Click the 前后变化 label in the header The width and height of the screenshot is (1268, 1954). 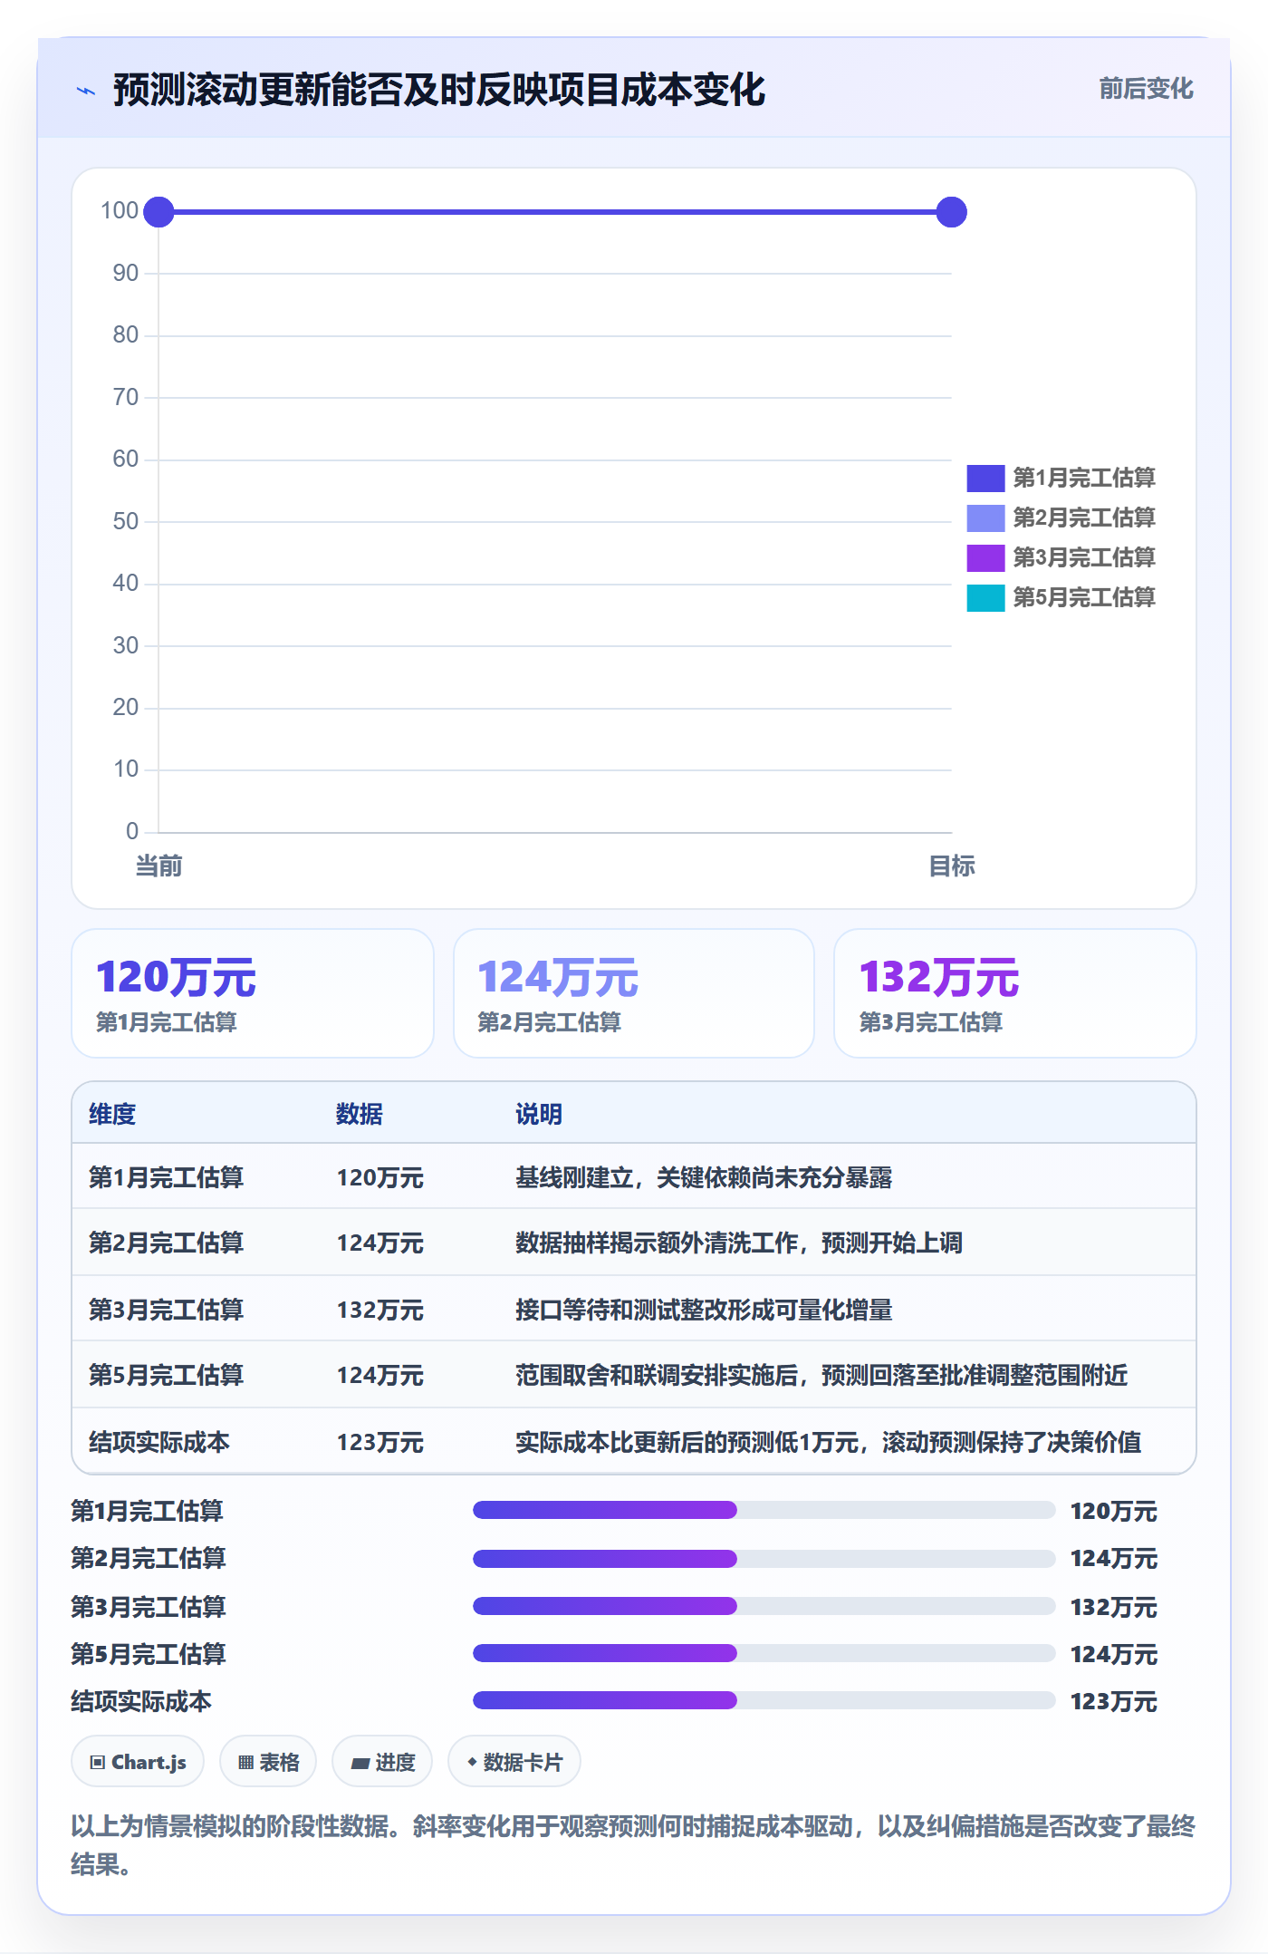(x=1146, y=89)
